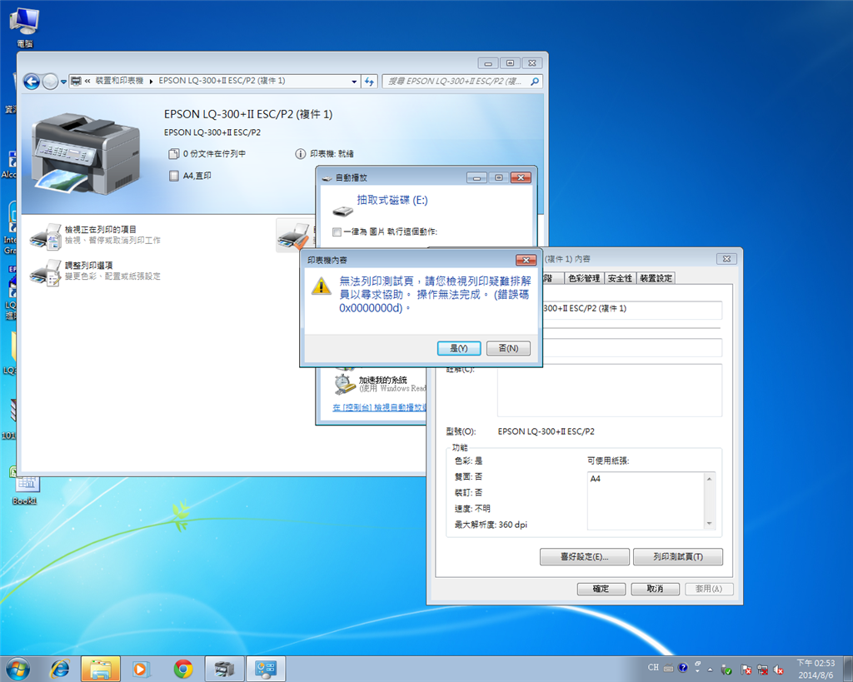Image resolution: width=853 pixels, height=682 pixels.
Task: Open the address bar history dropdown
Action: 354,82
